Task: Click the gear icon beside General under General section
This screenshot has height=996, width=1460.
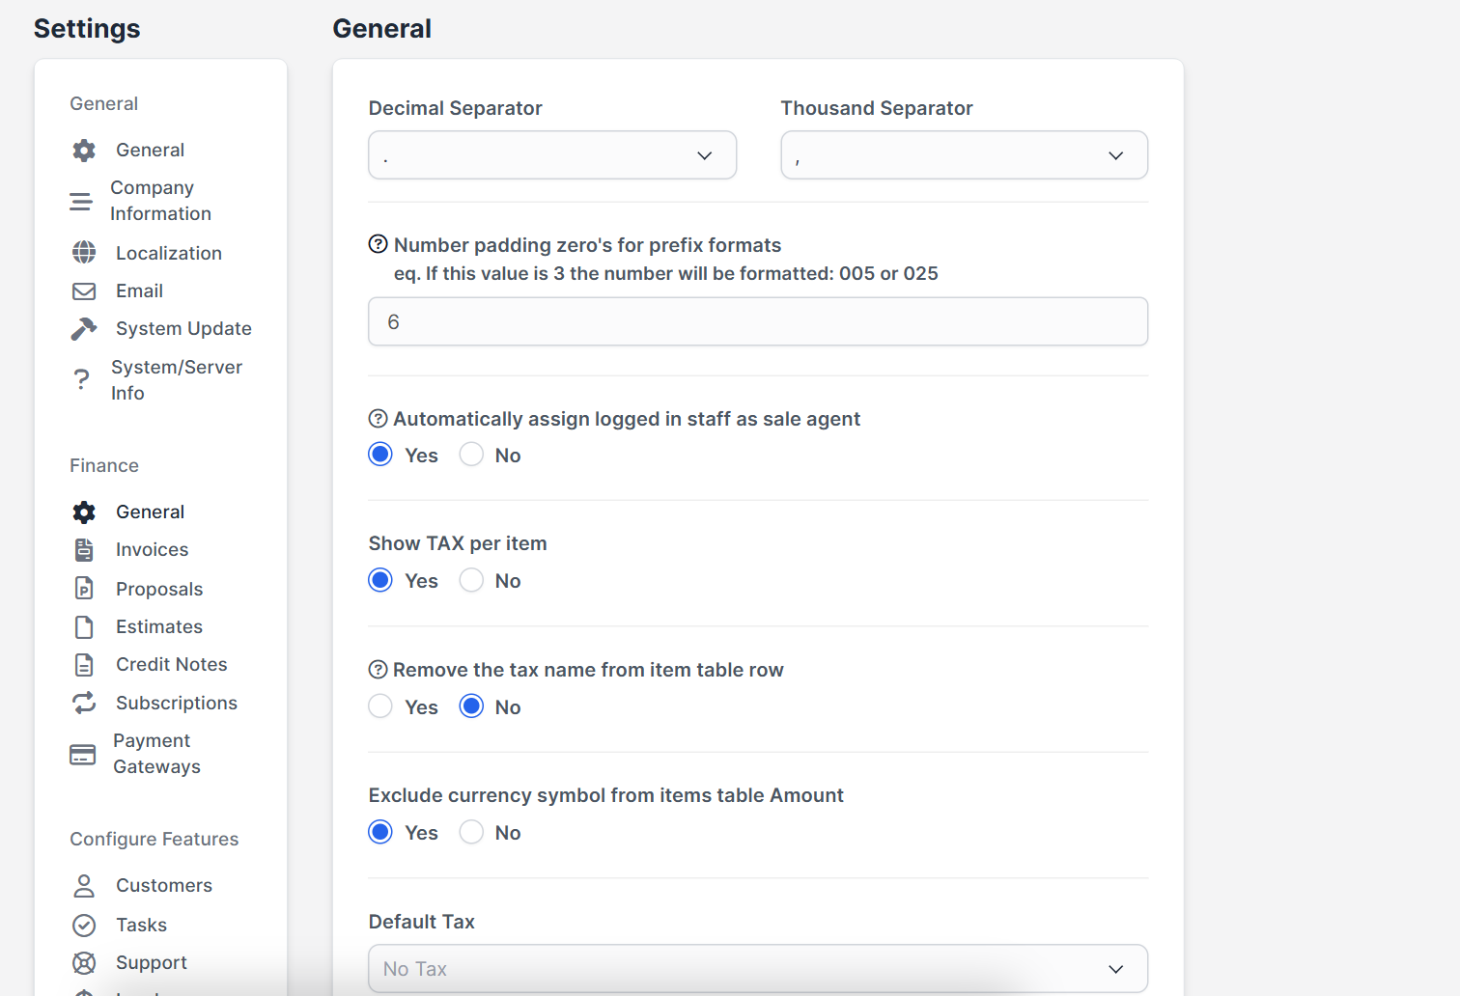Action: click(x=84, y=150)
